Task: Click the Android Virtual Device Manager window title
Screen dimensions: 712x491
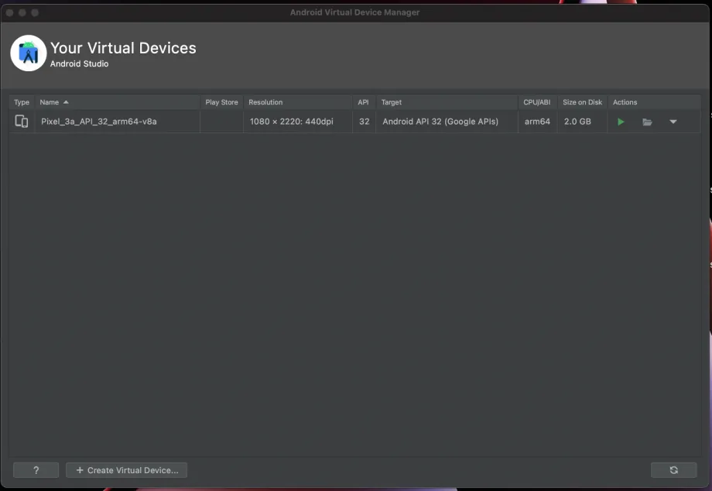Action: tap(354, 12)
